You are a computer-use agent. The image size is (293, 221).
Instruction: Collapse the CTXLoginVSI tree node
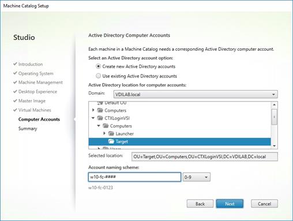click(93, 118)
